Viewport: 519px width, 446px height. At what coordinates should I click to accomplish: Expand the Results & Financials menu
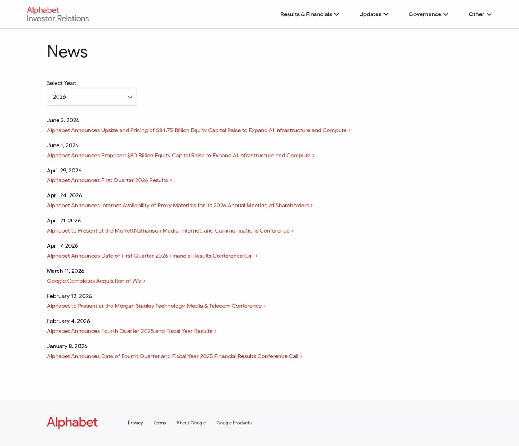(310, 14)
